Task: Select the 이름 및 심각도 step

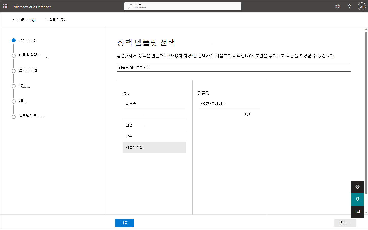Action: pyautogui.click(x=26, y=55)
